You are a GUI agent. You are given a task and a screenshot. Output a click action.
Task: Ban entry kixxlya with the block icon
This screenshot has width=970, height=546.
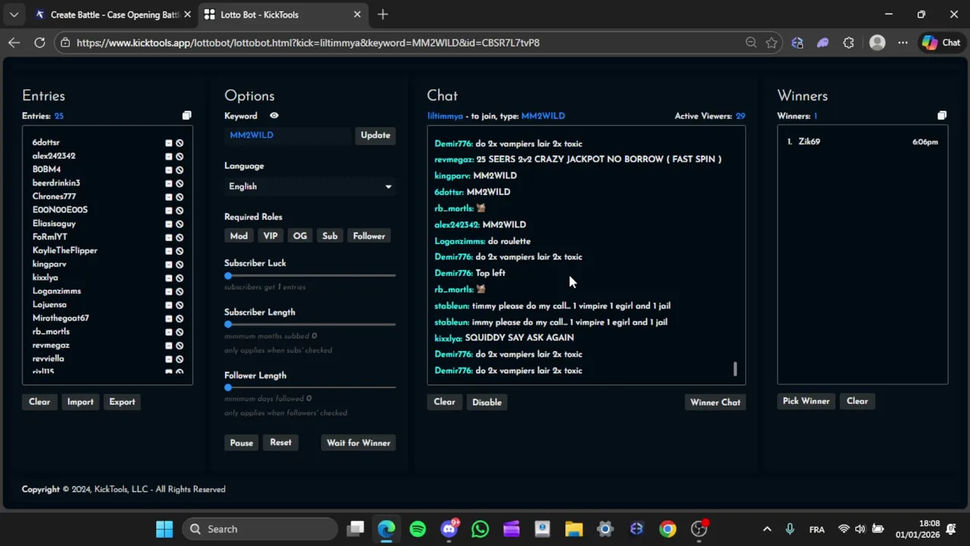pos(180,278)
